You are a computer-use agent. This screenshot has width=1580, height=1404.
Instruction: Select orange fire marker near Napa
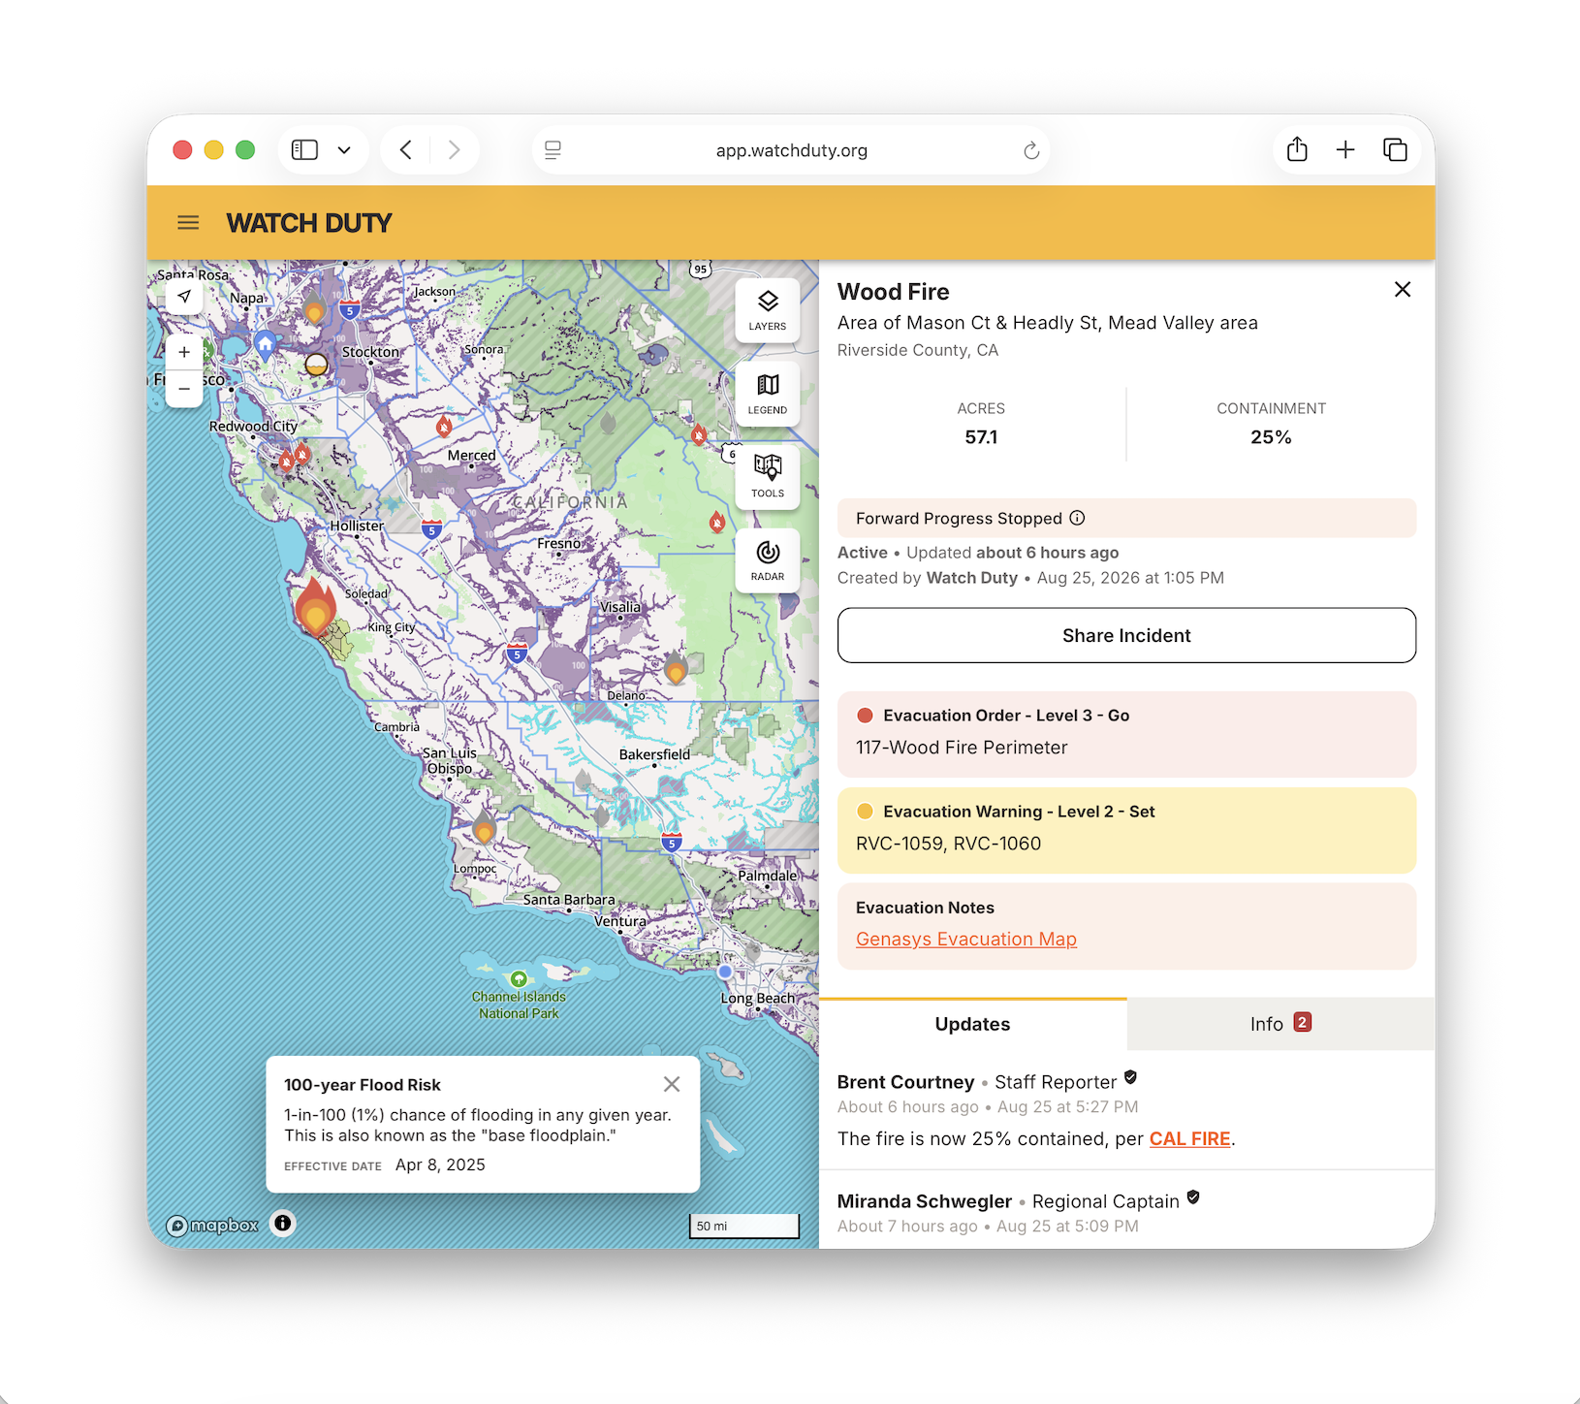313,309
